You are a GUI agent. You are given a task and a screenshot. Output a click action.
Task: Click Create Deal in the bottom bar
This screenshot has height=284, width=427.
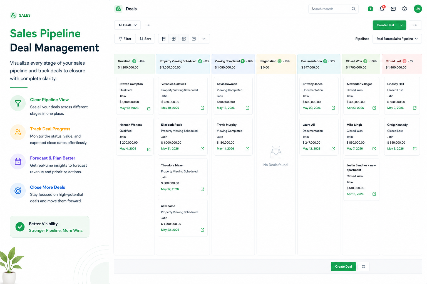(343, 267)
